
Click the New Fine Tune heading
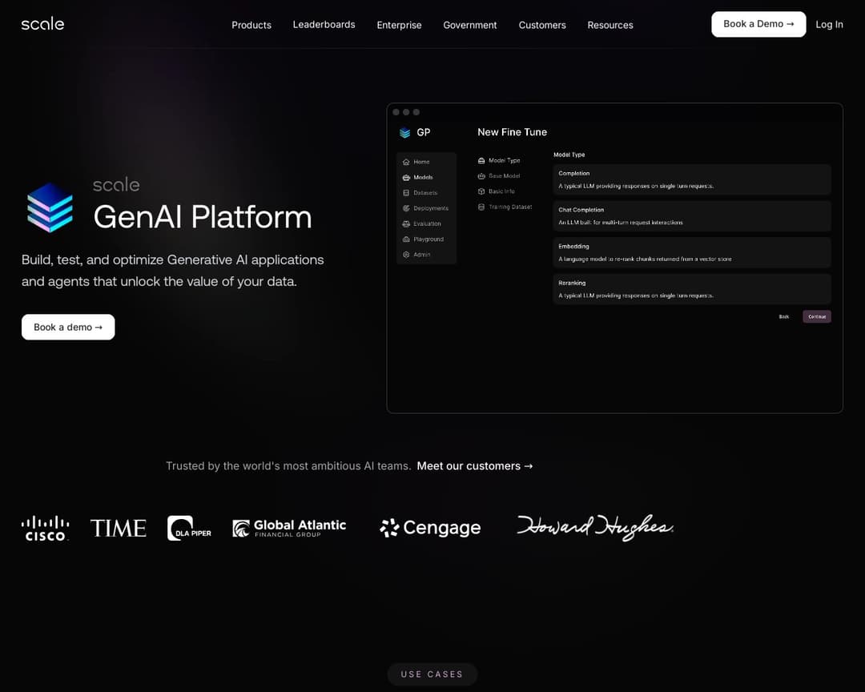coord(512,132)
